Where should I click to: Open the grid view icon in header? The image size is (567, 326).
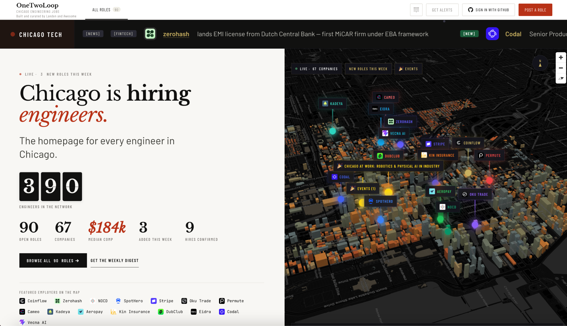416,10
